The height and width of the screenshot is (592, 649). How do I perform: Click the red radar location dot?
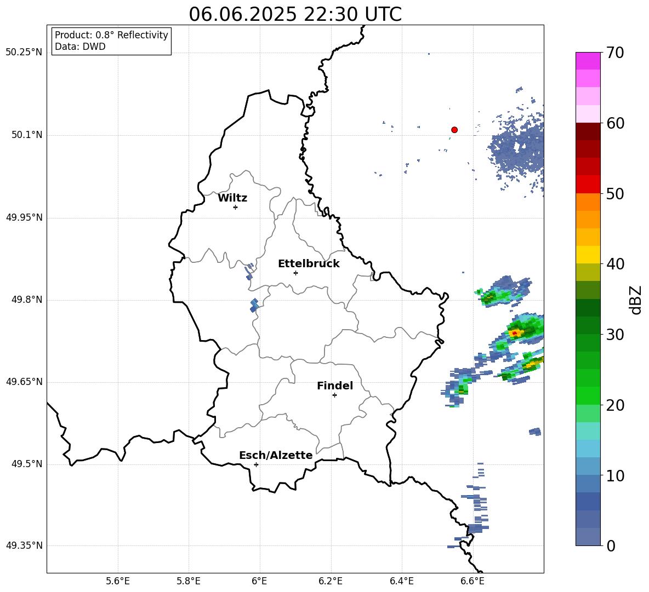[454, 130]
